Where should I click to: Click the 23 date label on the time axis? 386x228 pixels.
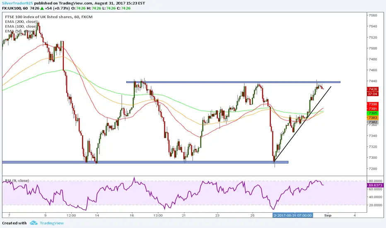point(217,216)
